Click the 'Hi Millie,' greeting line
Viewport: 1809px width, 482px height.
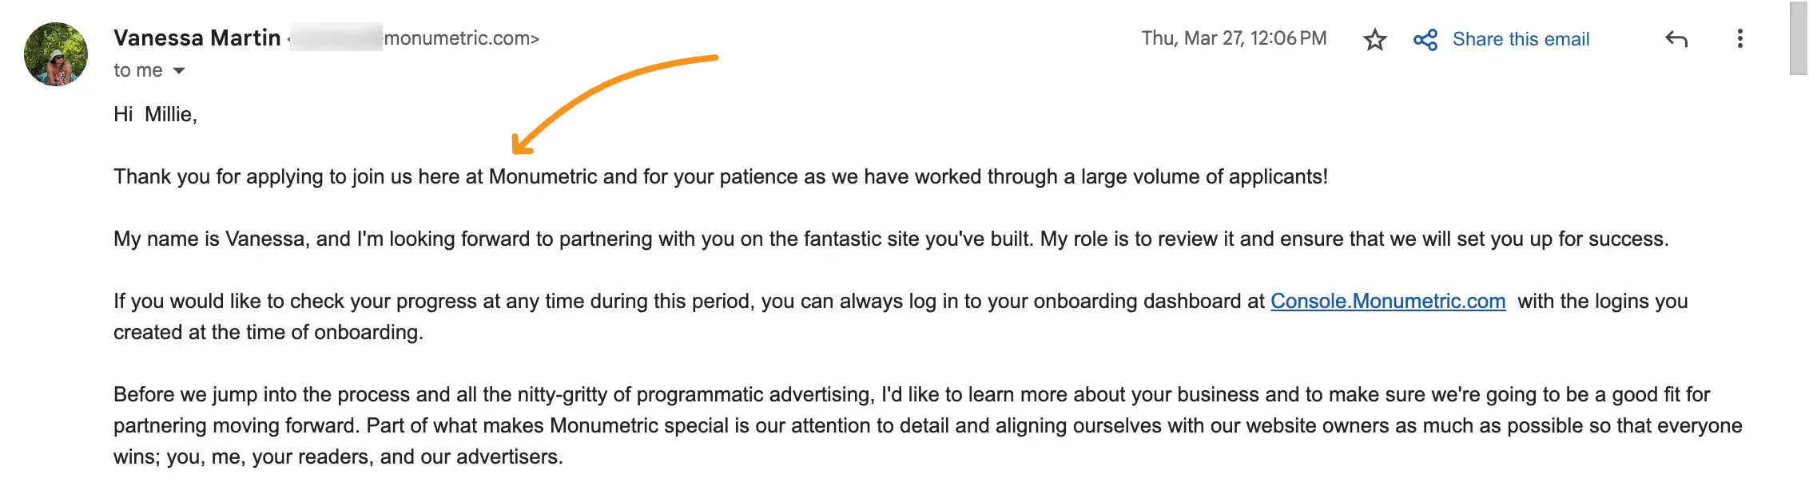[155, 114]
